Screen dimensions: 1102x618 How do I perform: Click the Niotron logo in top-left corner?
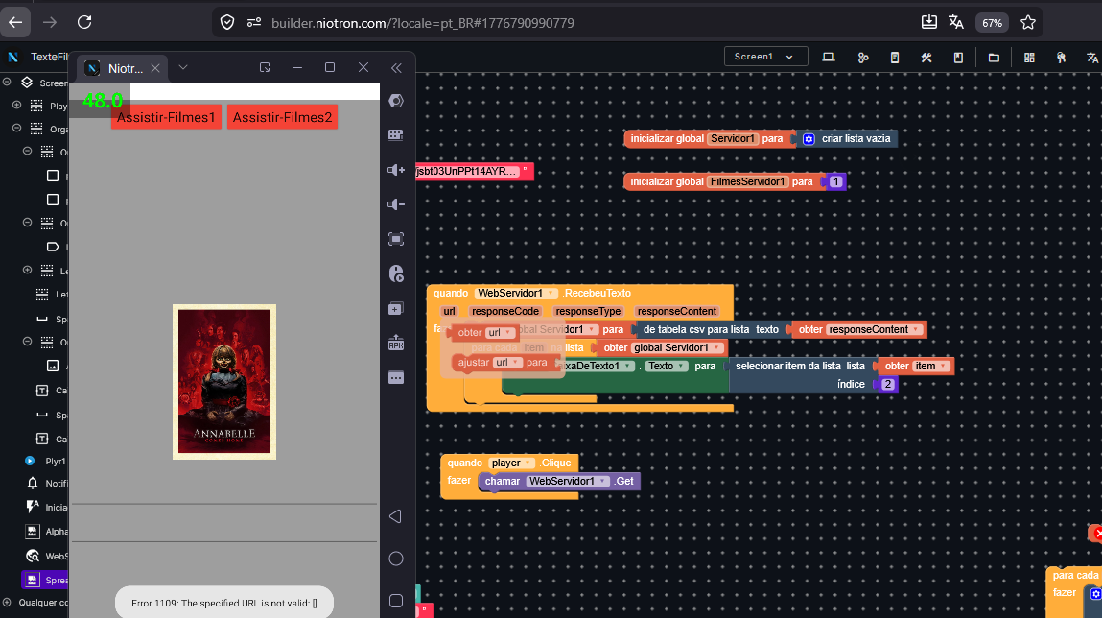(x=12, y=57)
